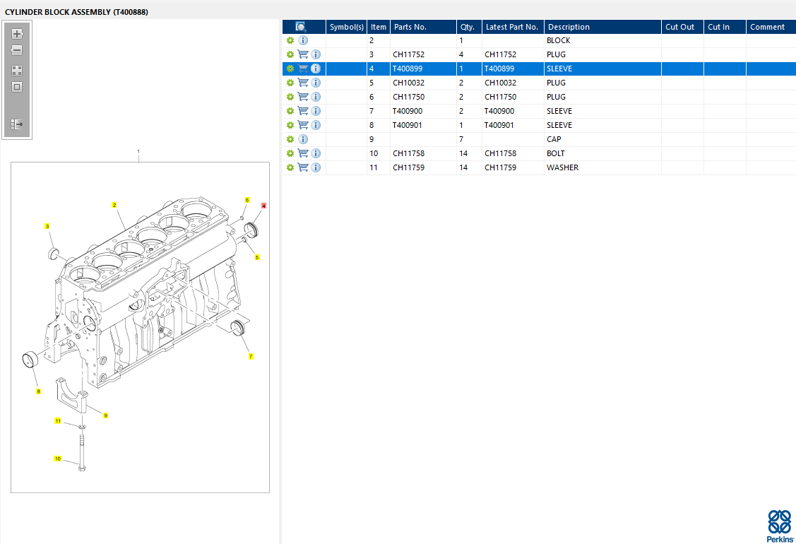Add CH11750 PLUG to cart
Viewport: 796px width, 544px height.
click(x=303, y=97)
